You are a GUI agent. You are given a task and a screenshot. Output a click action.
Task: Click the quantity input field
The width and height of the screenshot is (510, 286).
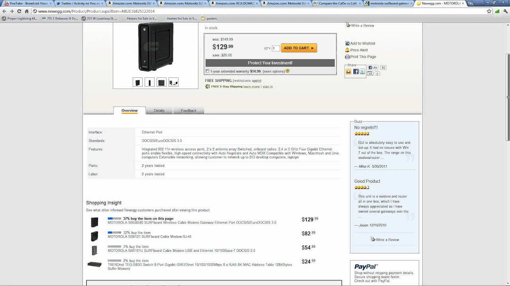click(276, 48)
